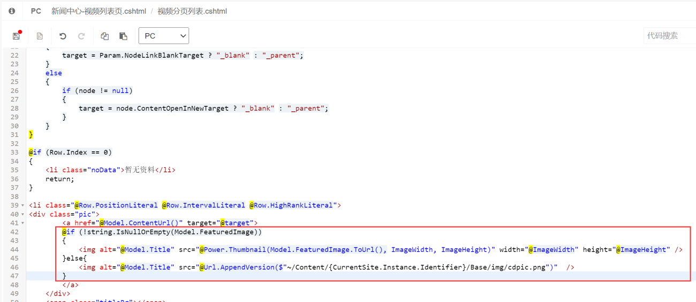Place cursor on the 暂无资料 text
The height and width of the screenshot is (302, 696).
[139, 170]
